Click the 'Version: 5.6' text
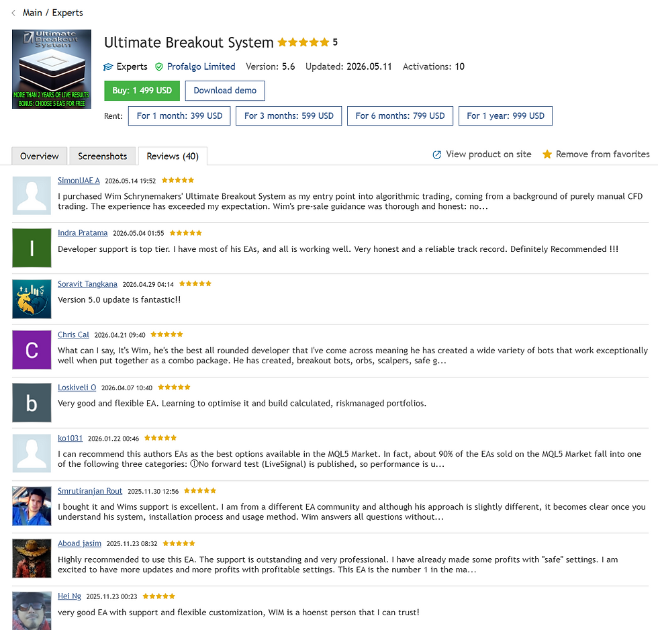658x630 pixels. pyautogui.click(x=270, y=66)
